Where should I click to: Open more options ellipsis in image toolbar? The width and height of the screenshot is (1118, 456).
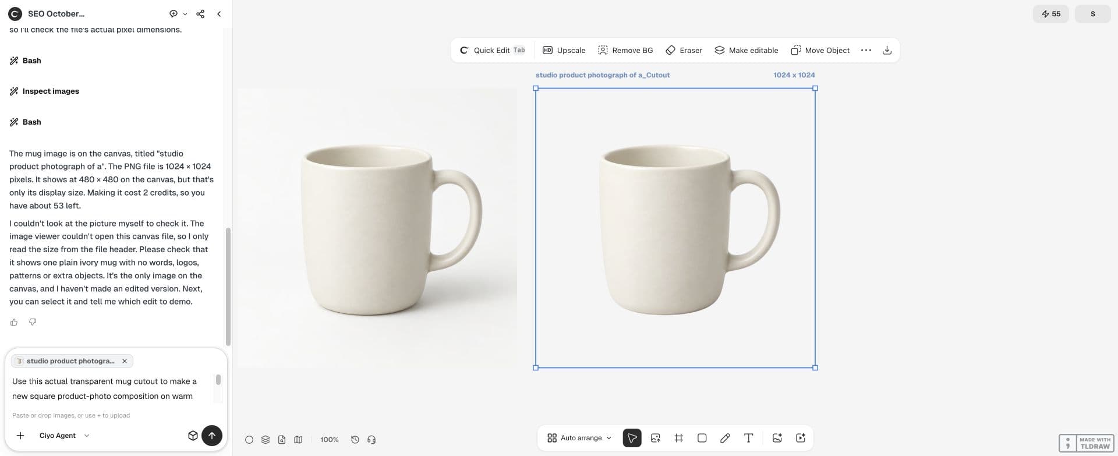(866, 50)
